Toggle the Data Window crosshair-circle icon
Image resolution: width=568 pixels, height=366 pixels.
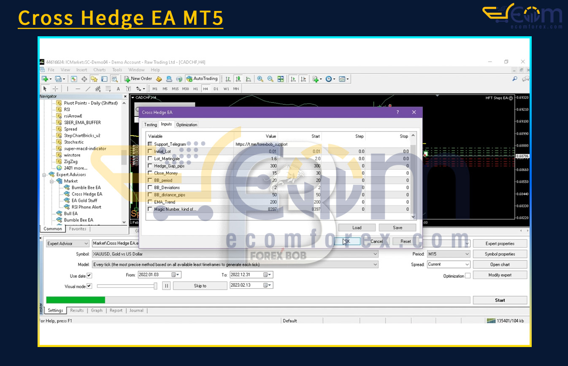click(84, 79)
